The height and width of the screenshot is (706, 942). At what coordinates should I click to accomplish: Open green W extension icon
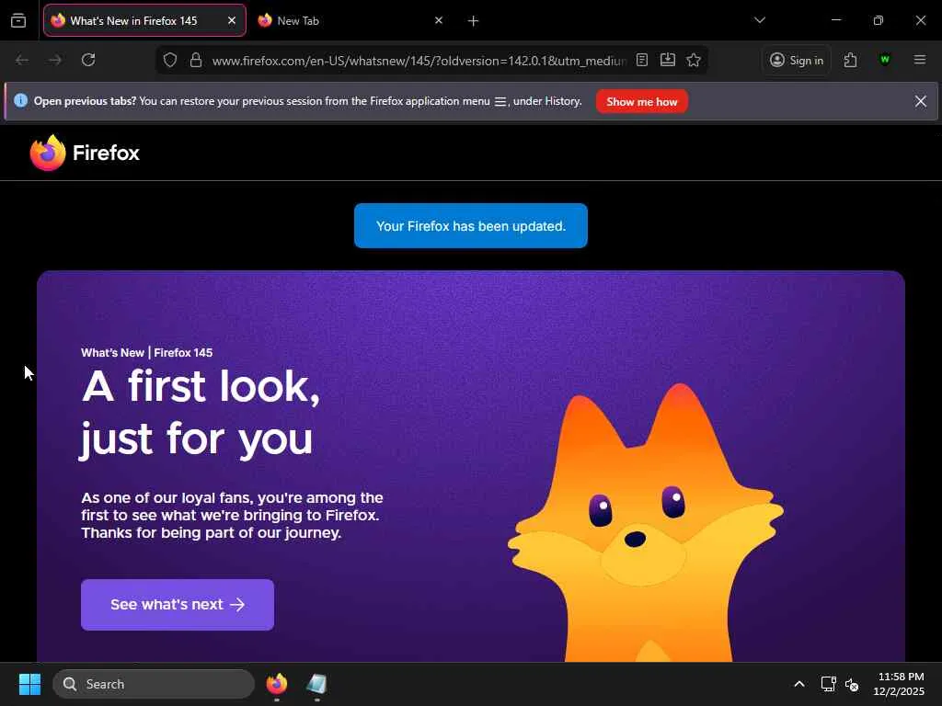coord(884,60)
